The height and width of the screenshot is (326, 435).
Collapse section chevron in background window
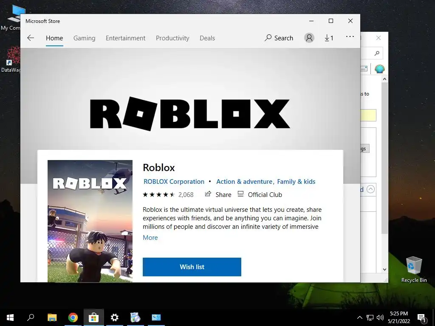coord(370,189)
